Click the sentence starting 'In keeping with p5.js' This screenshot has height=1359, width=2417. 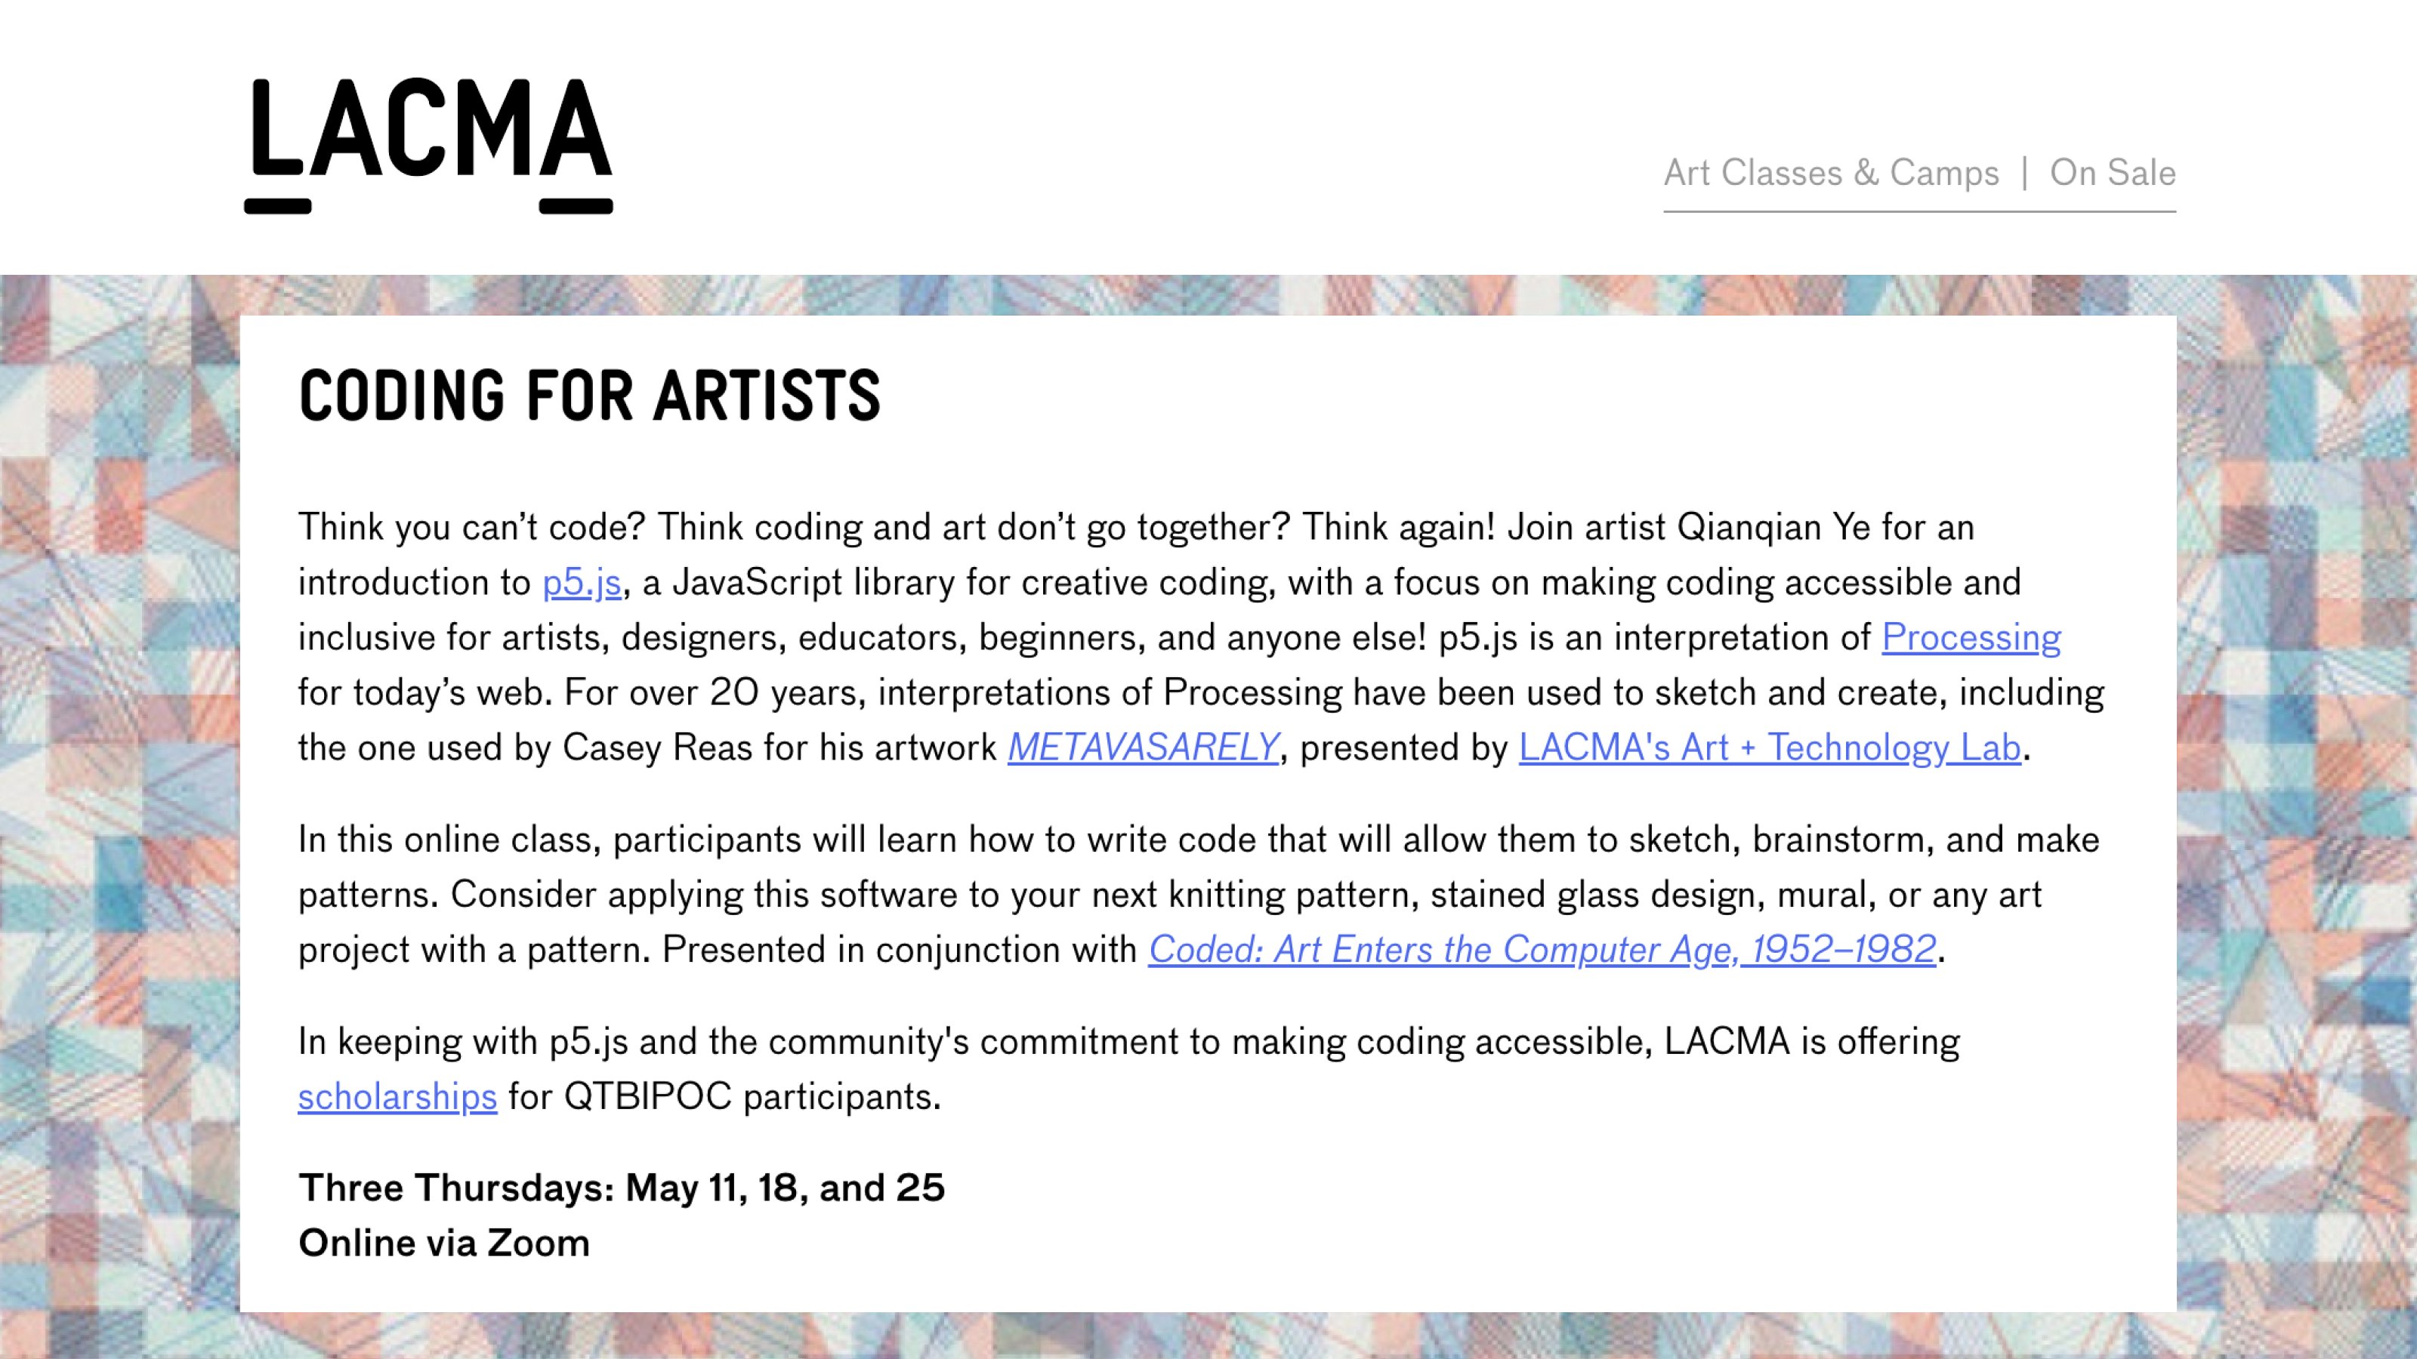click(1128, 1069)
